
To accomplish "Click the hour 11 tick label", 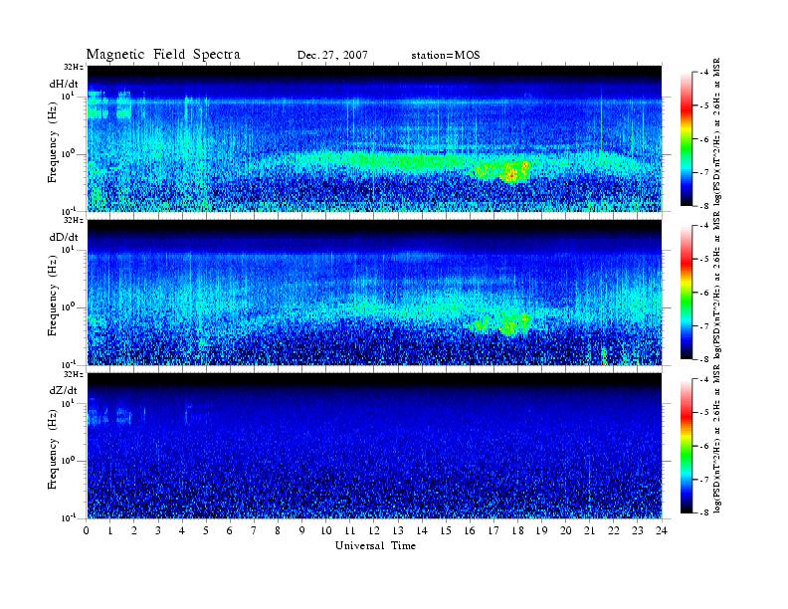I will point(350,530).
